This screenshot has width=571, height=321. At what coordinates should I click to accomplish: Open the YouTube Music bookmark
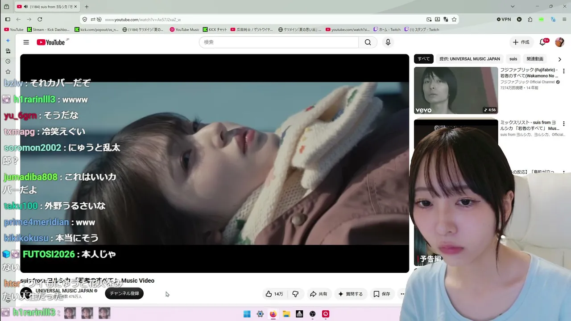184,29
